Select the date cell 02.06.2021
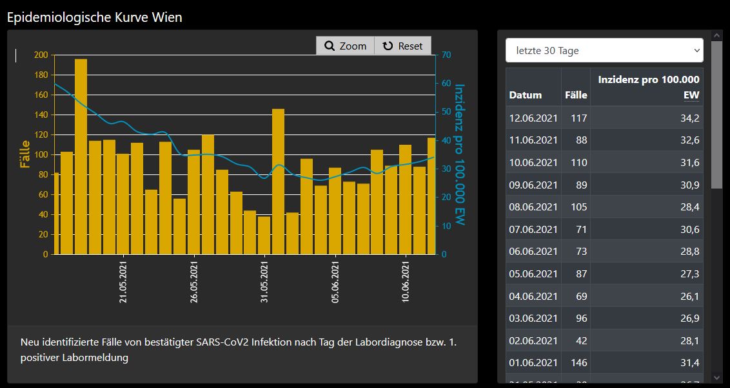The image size is (730, 388). tap(533, 340)
